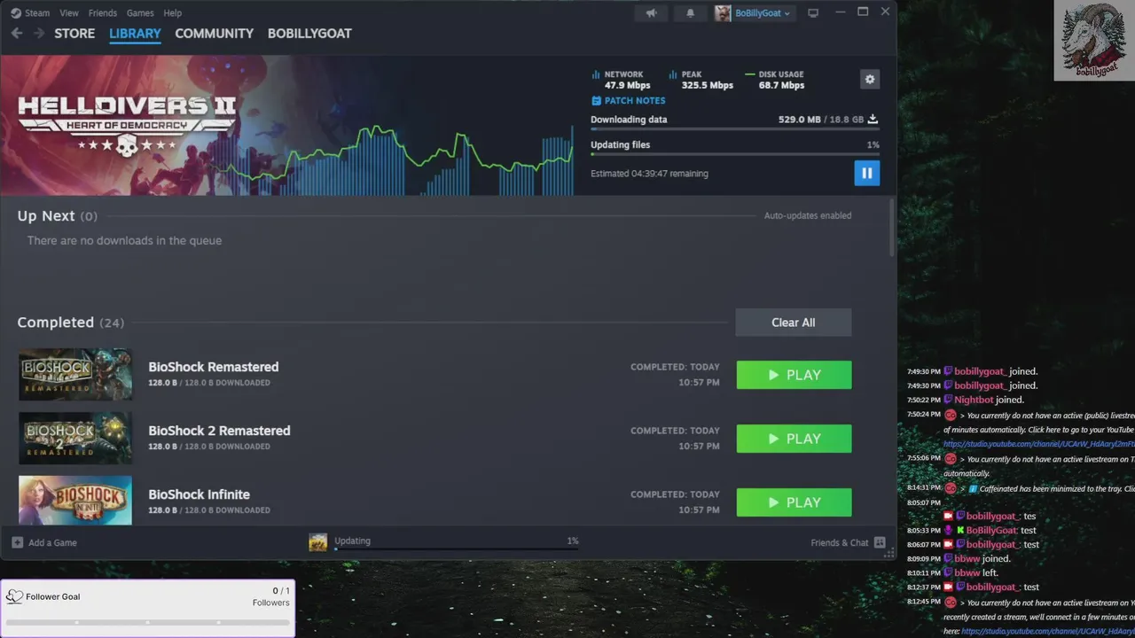Open the studio.youtube.com link in chat
Screen dimensions: 1135x638
point(1038,444)
